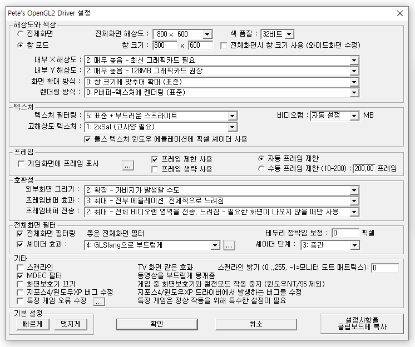Click the window height field showing 600
Image resolution: width=415 pixels, height=347 pixels.
pos(200,45)
